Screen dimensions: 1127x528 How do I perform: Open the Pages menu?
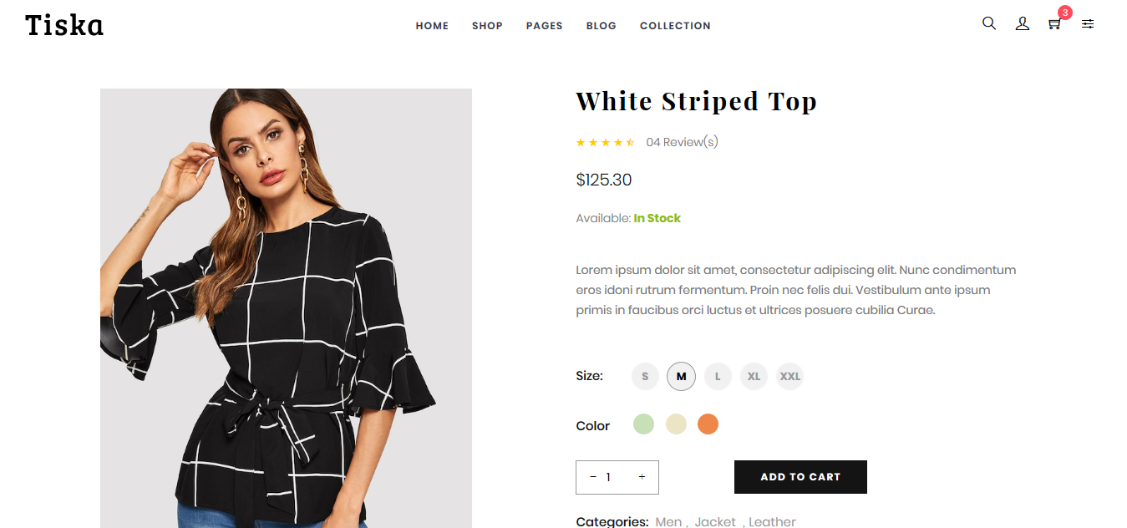point(544,26)
